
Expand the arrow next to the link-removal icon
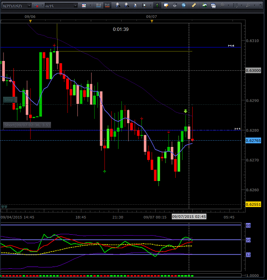[x=42, y=5]
